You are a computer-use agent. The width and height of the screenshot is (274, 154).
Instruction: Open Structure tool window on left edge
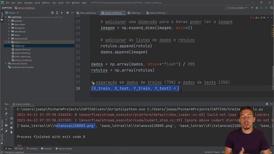click(x=2, y=125)
